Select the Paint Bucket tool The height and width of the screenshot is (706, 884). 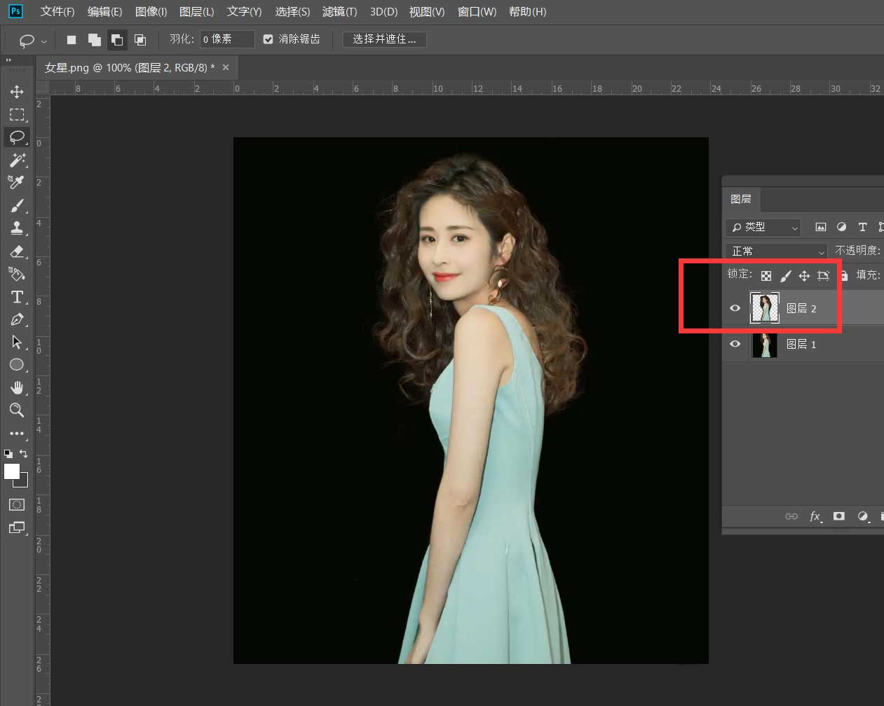click(17, 274)
